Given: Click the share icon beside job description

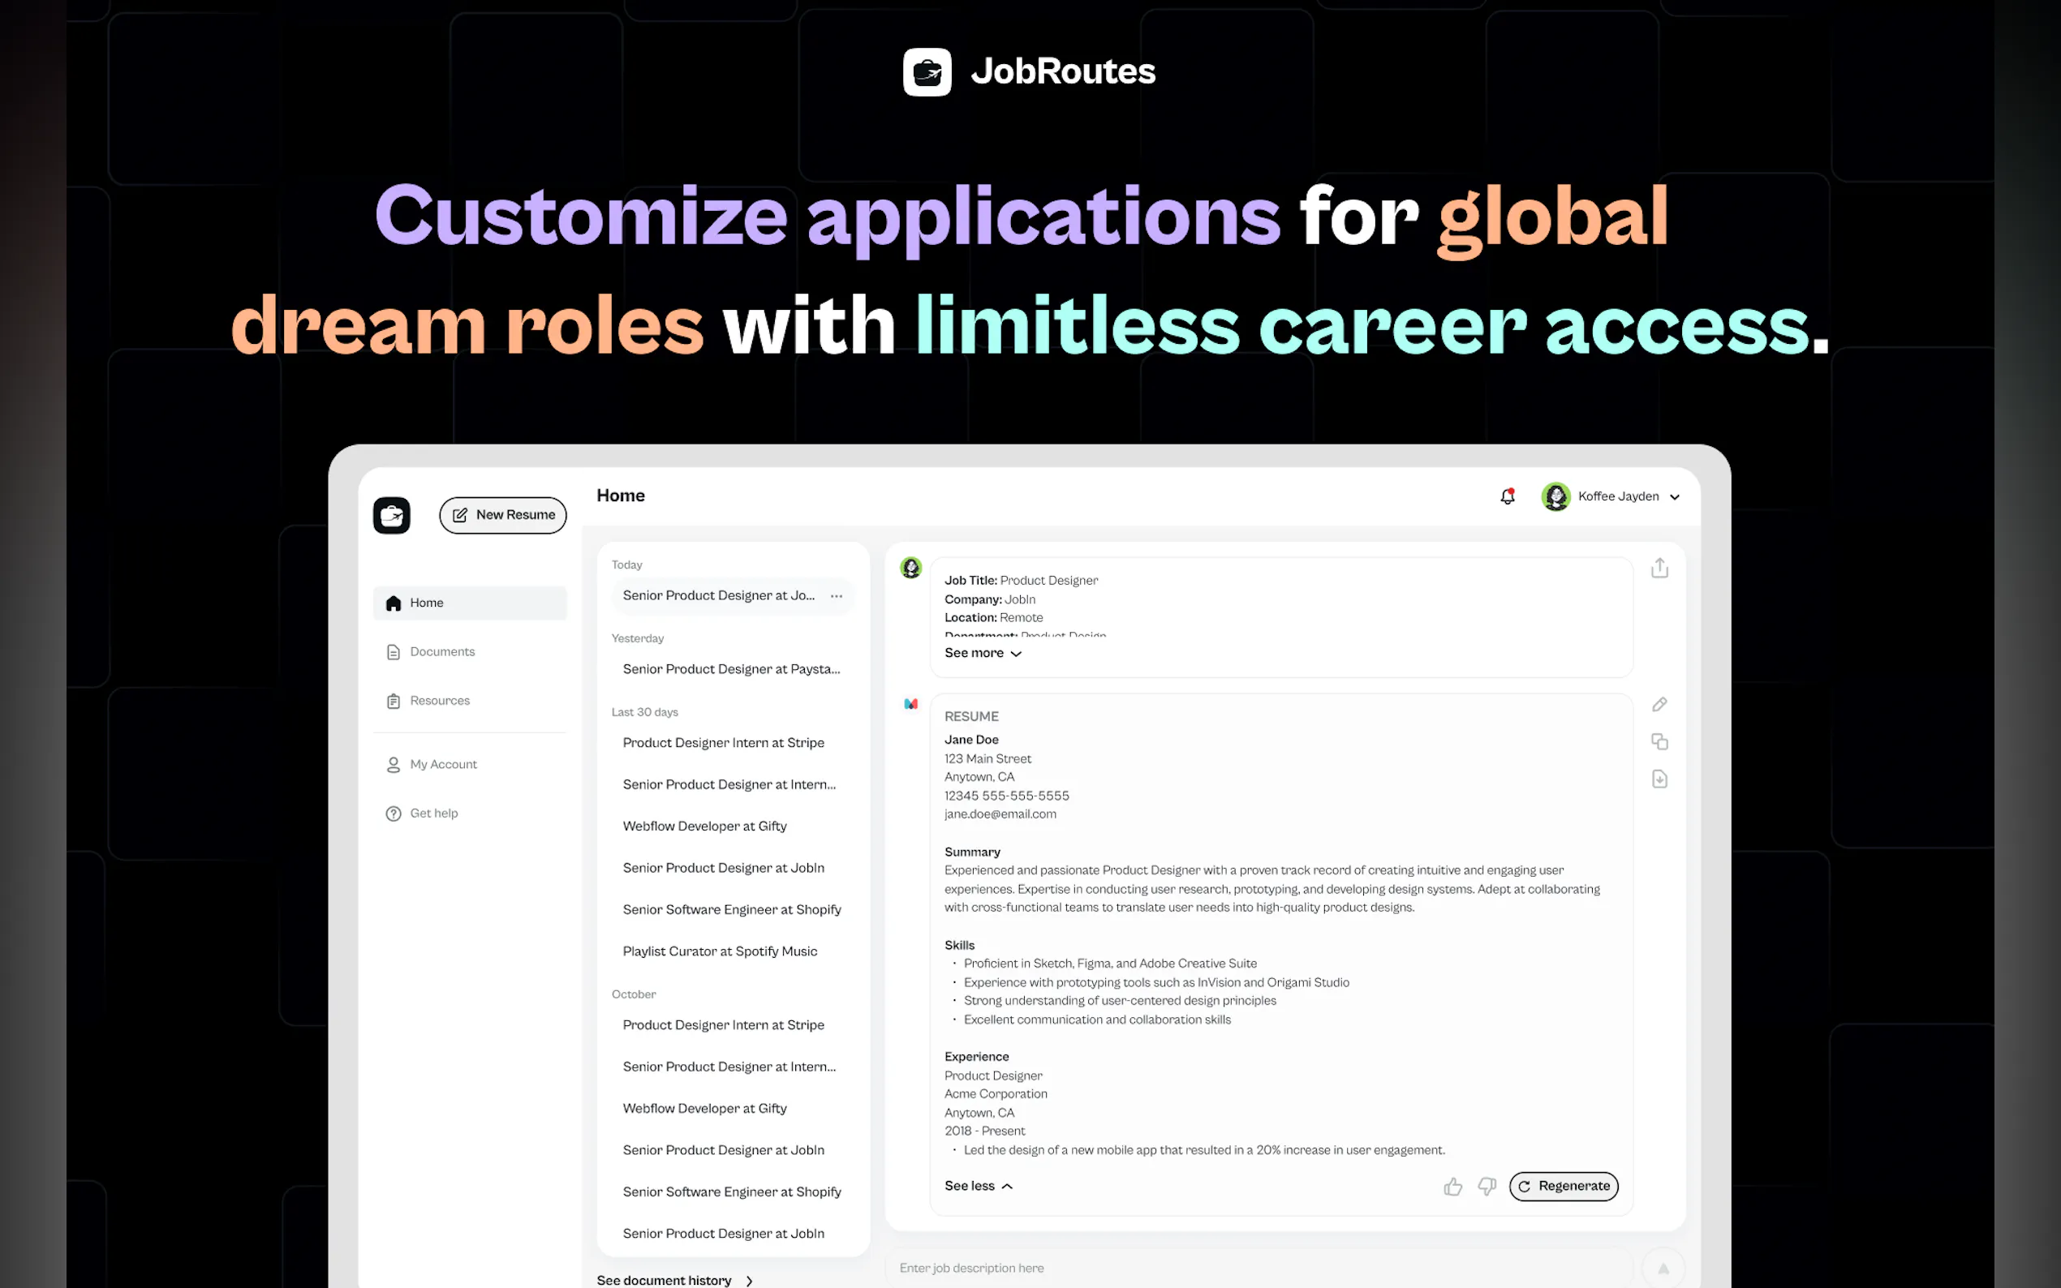Looking at the screenshot, I should (1659, 569).
